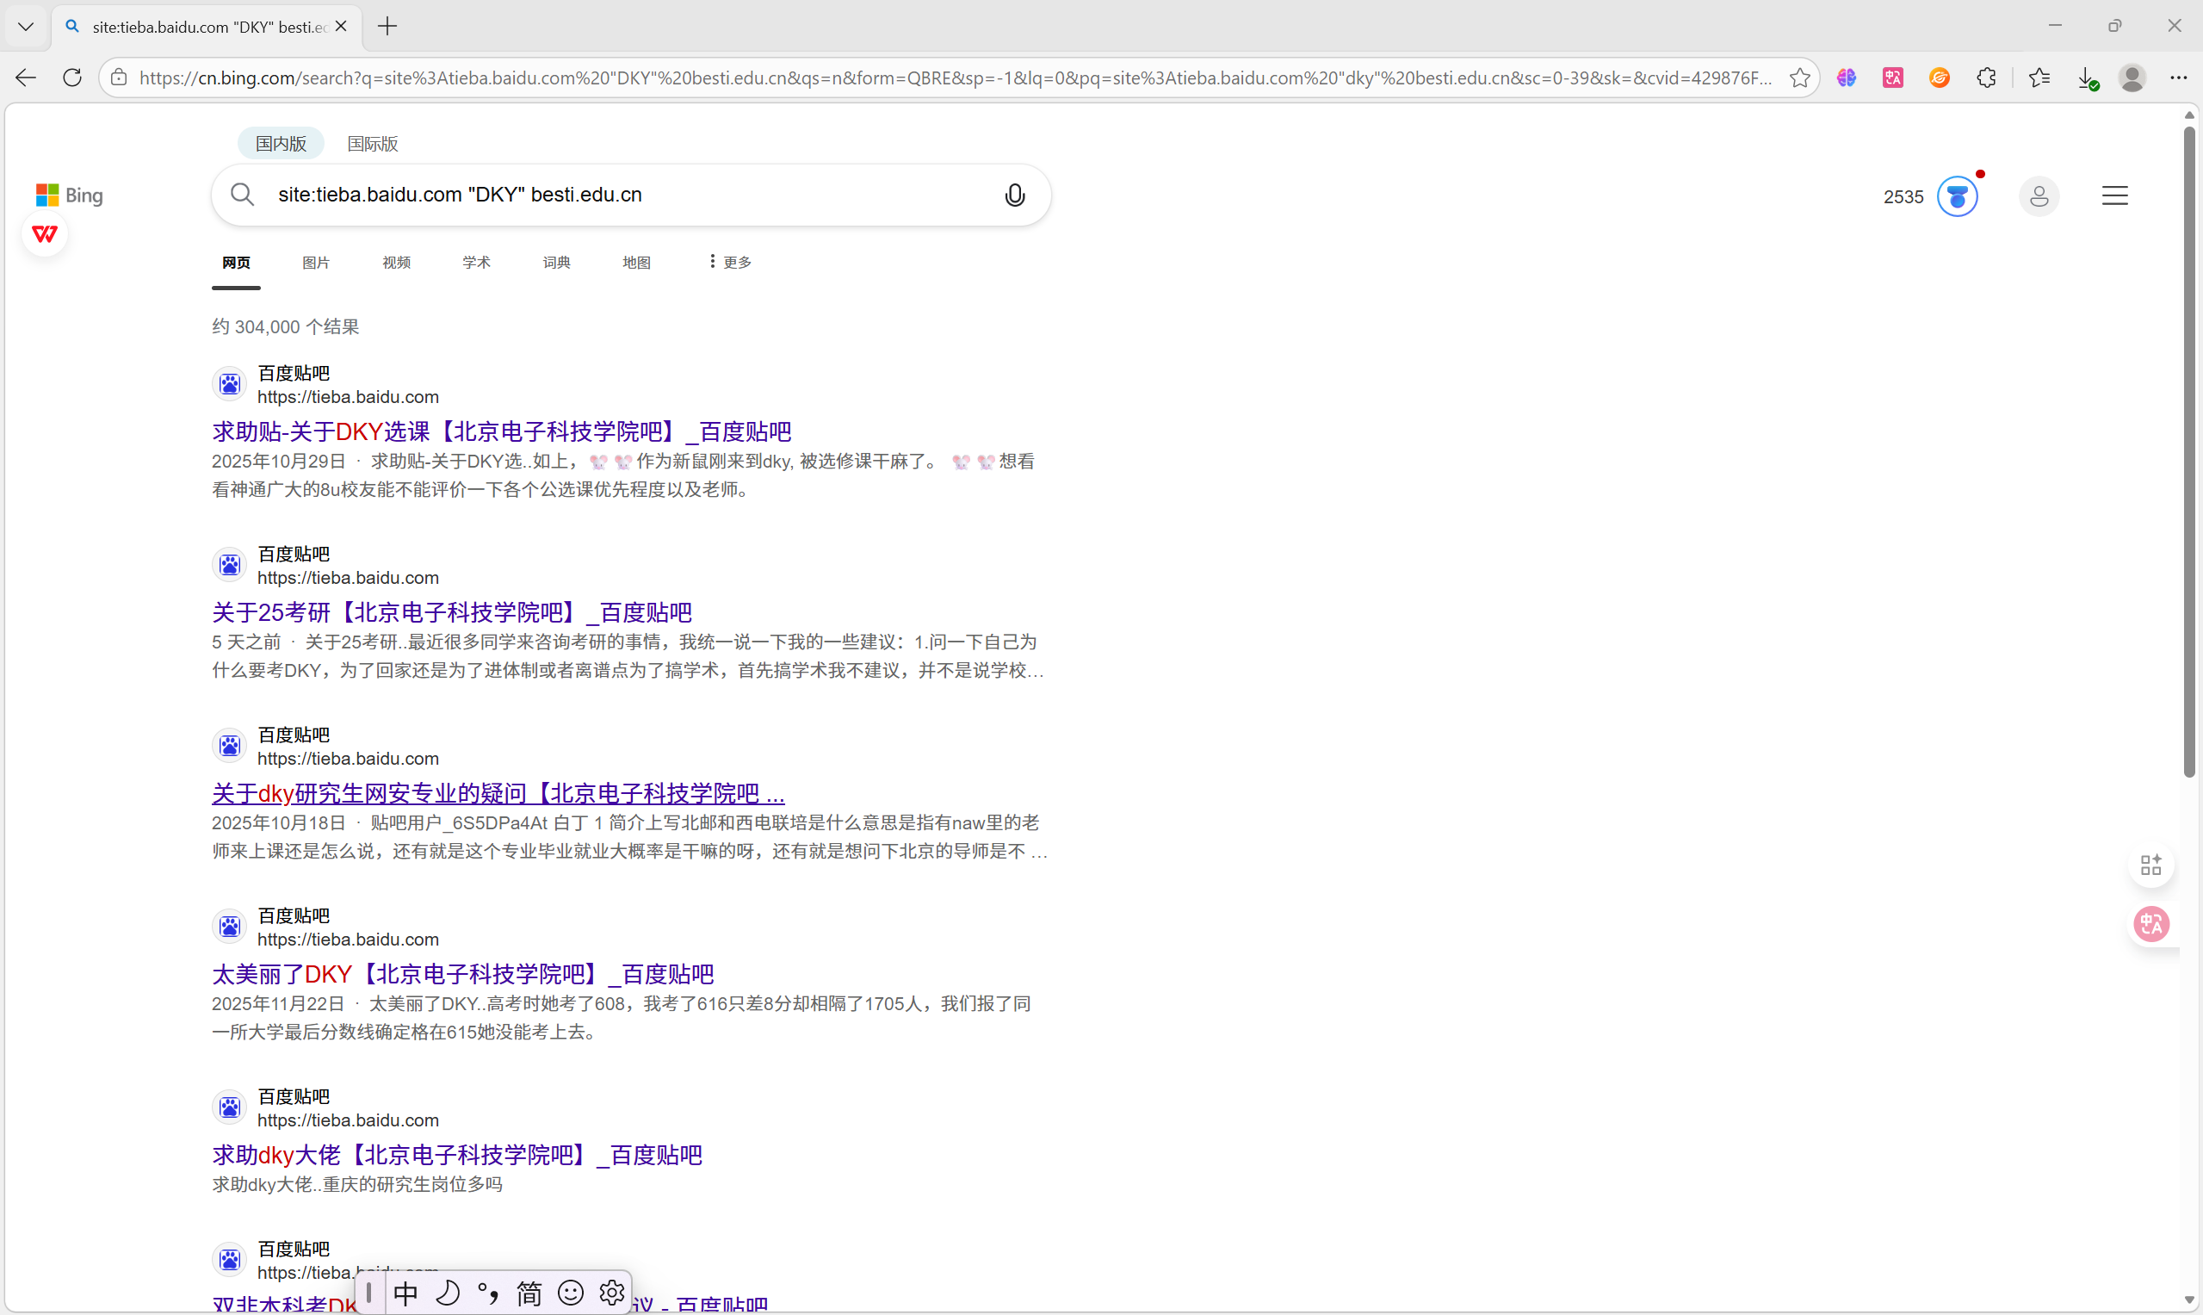Toggle Chinese/English input on the IME bar
The width and height of the screenshot is (2203, 1315).
(x=405, y=1293)
